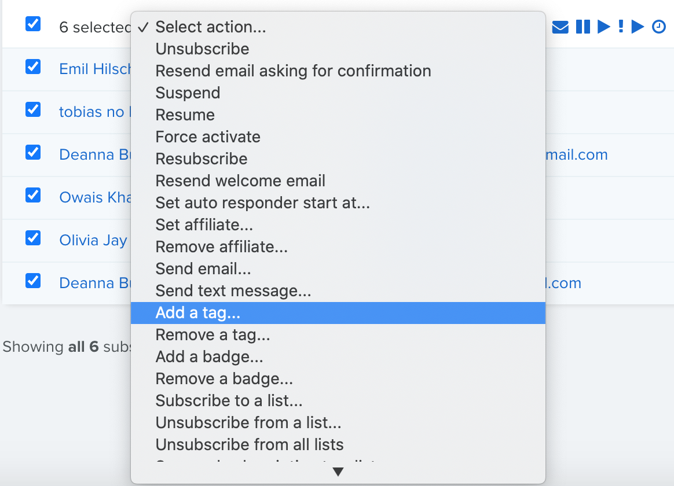Screen dimensions: 674x486
Task: Click the pause bars suspend icon
Action: tap(583, 27)
